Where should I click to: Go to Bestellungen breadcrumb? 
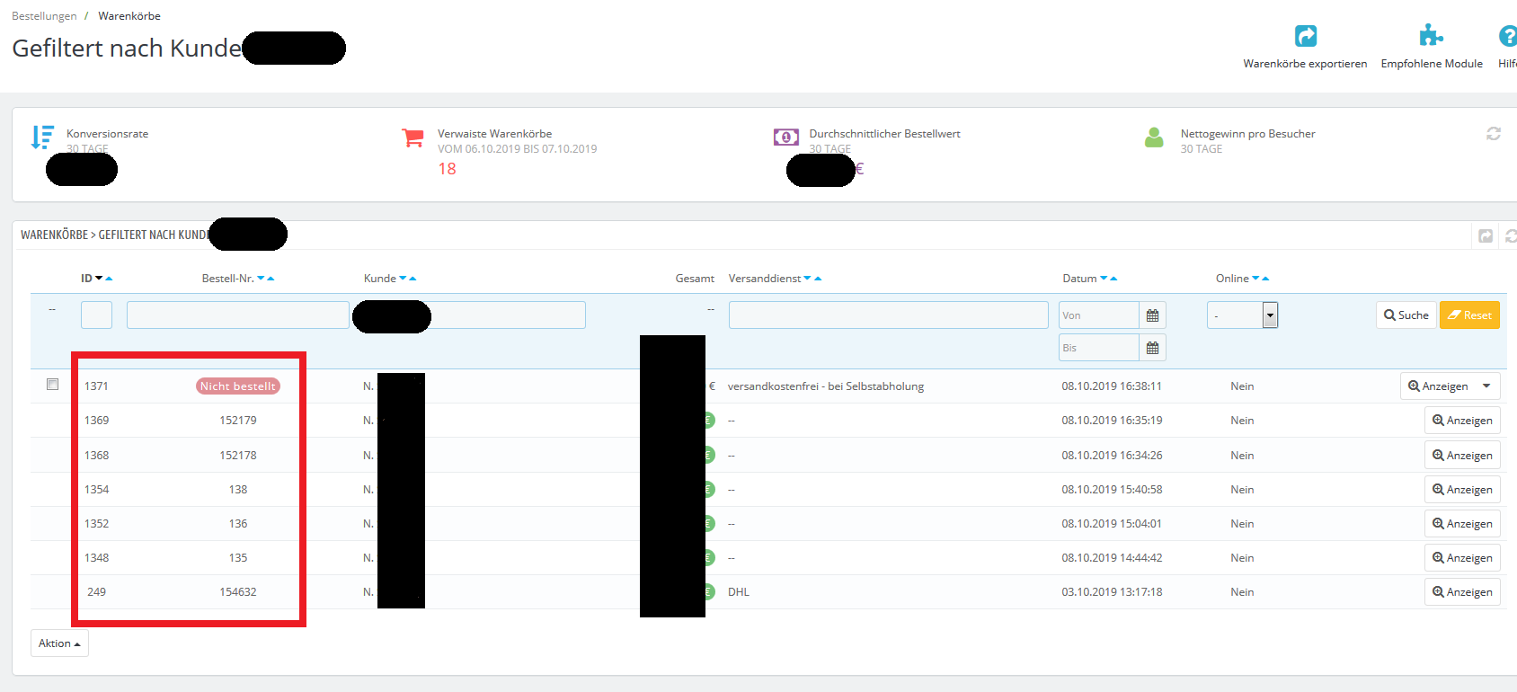[x=44, y=16]
